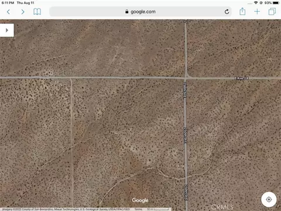
Task: Click the Google logo on the map
Action: [x=140, y=200]
